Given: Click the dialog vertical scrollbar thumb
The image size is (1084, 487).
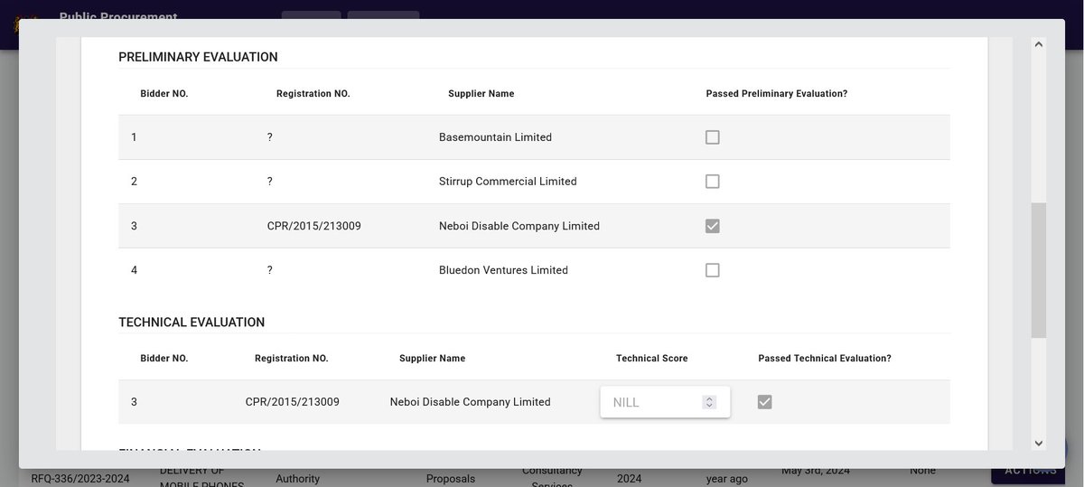Looking at the screenshot, I should [x=1038, y=270].
